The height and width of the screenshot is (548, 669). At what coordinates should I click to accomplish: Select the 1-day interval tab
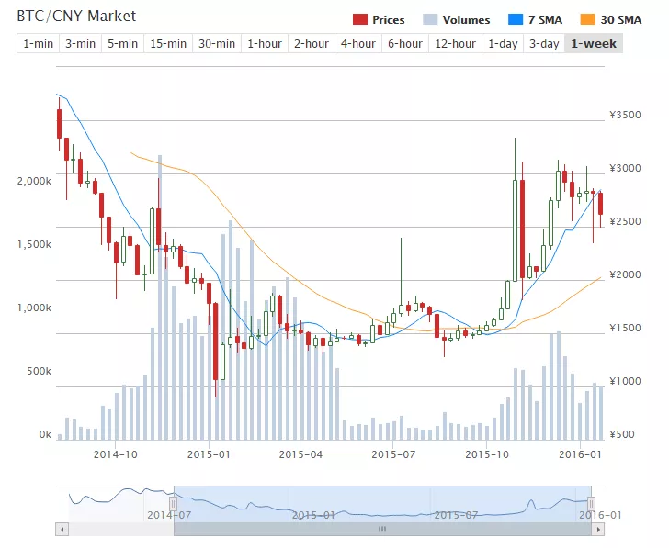pos(503,43)
